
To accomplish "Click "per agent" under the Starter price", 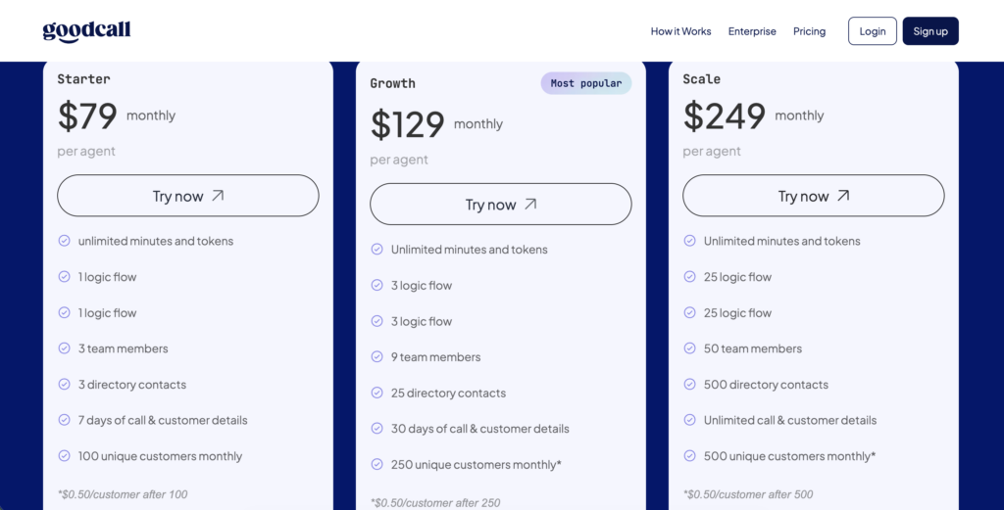I will (x=86, y=151).
